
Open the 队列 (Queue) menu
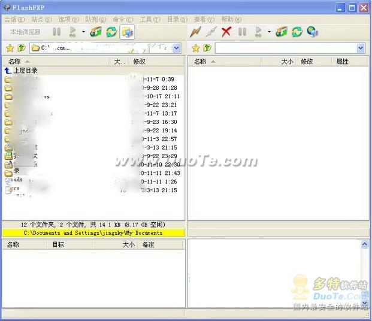pyautogui.click(x=96, y=19)
